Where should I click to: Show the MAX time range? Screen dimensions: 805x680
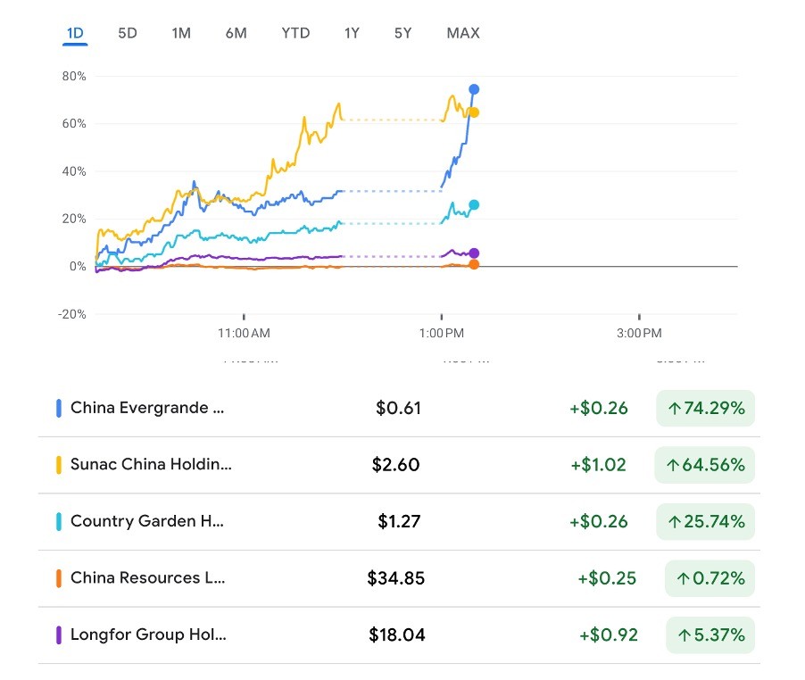[x=463, y=33]
